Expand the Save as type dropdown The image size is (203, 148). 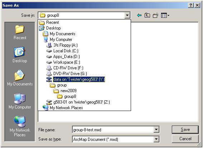coord(156,139)
